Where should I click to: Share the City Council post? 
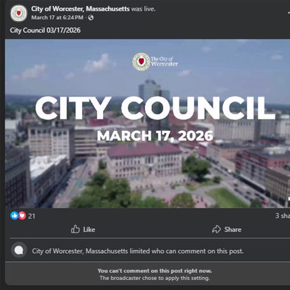(226, 230)
